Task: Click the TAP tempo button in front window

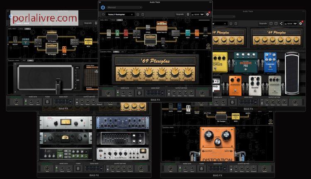Action: pos(202,15)
